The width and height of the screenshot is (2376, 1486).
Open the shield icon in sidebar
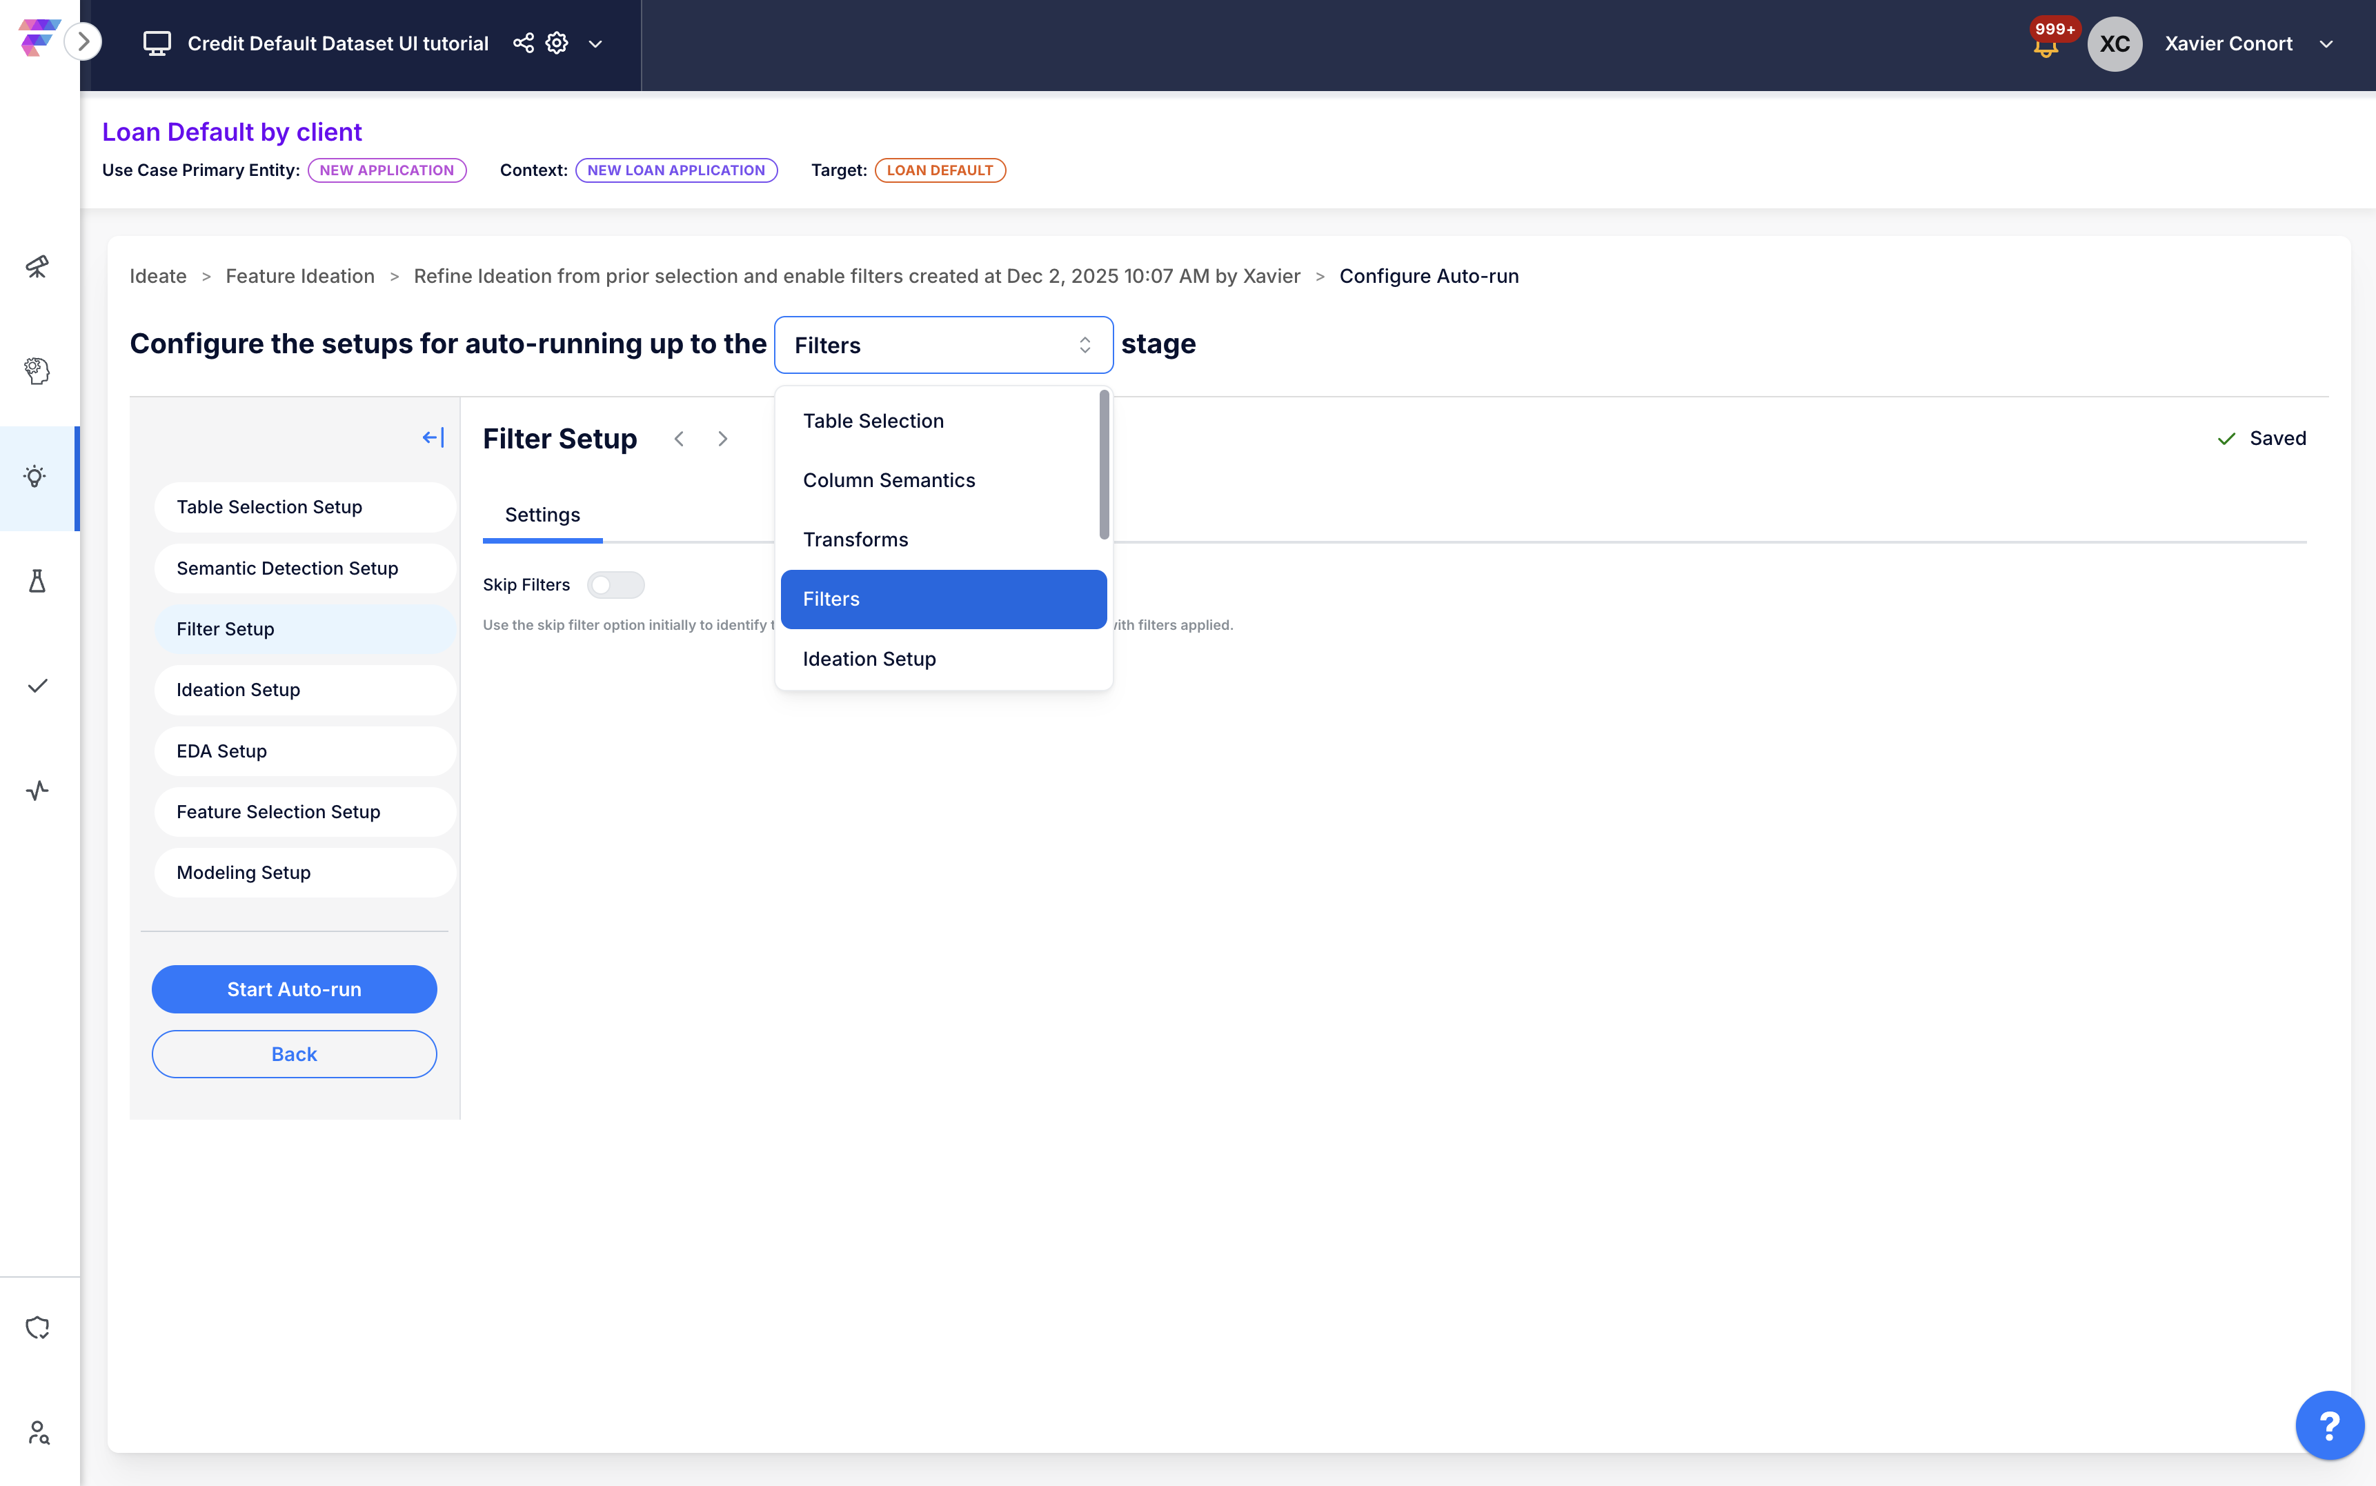tap(37, 1328)
